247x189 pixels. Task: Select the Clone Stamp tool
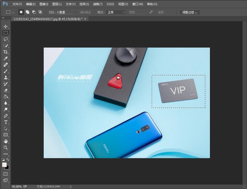click(6, 78)
